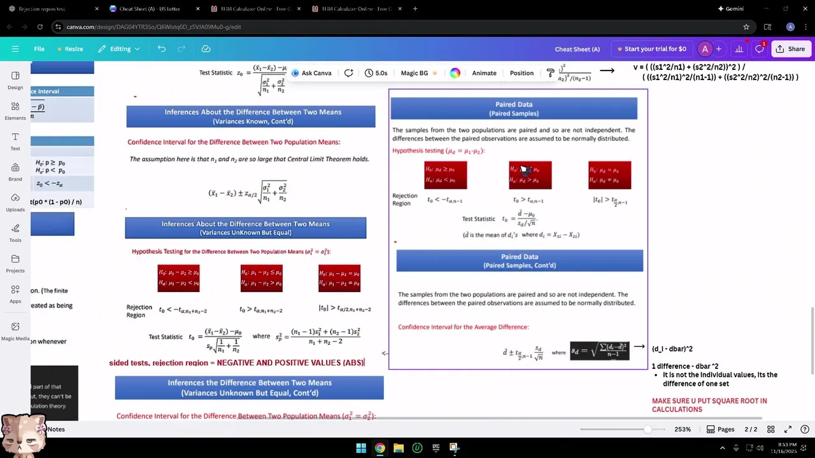Image resolution: width=815 pixels, height=458 pixels.
Task: Switch to the Rejection region test tab
Action: (52, 9)
